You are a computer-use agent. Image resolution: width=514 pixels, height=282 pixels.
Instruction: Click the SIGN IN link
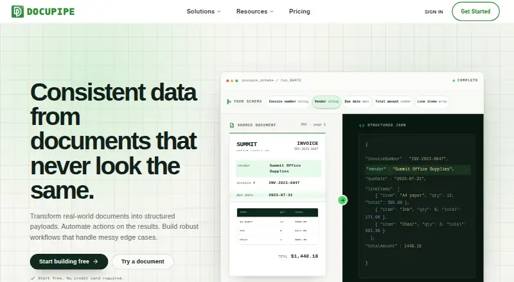click(x=434, y=12)
